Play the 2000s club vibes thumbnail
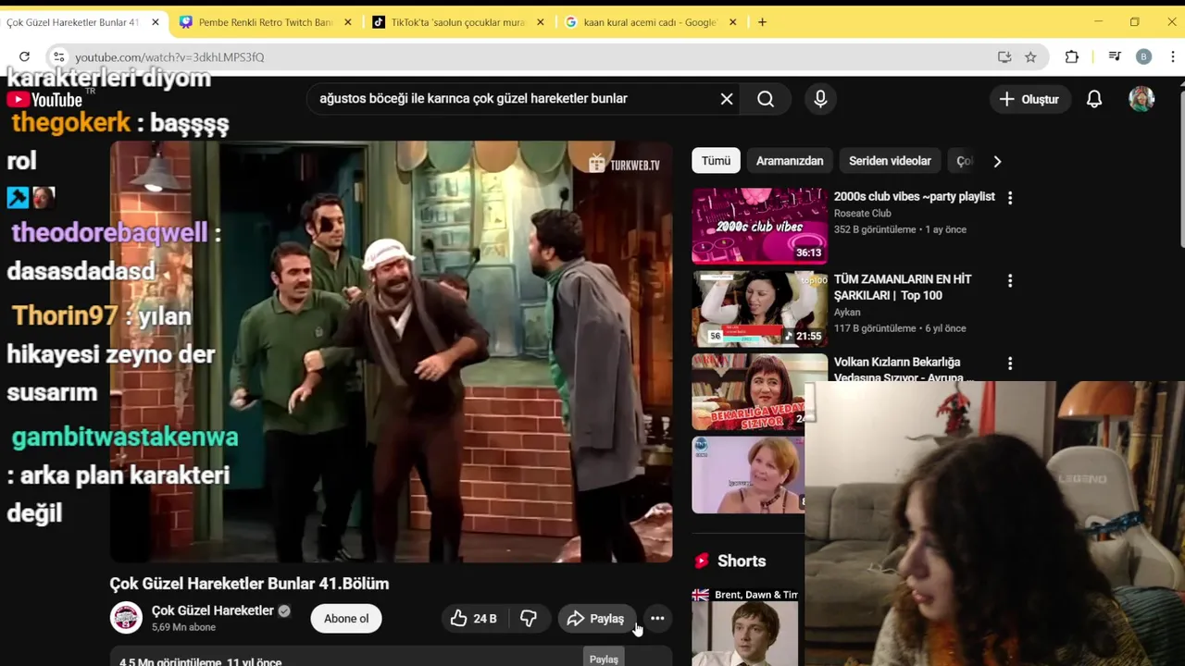Image resolution: width=1185 pixels, height=666 pixels. coord(760,226)
